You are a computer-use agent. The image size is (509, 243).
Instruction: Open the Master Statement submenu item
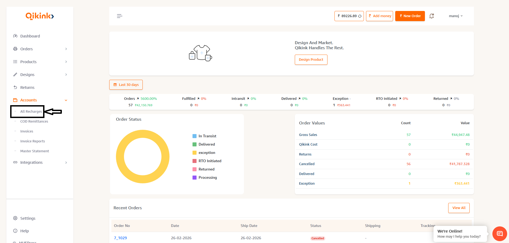click(35, 151)
